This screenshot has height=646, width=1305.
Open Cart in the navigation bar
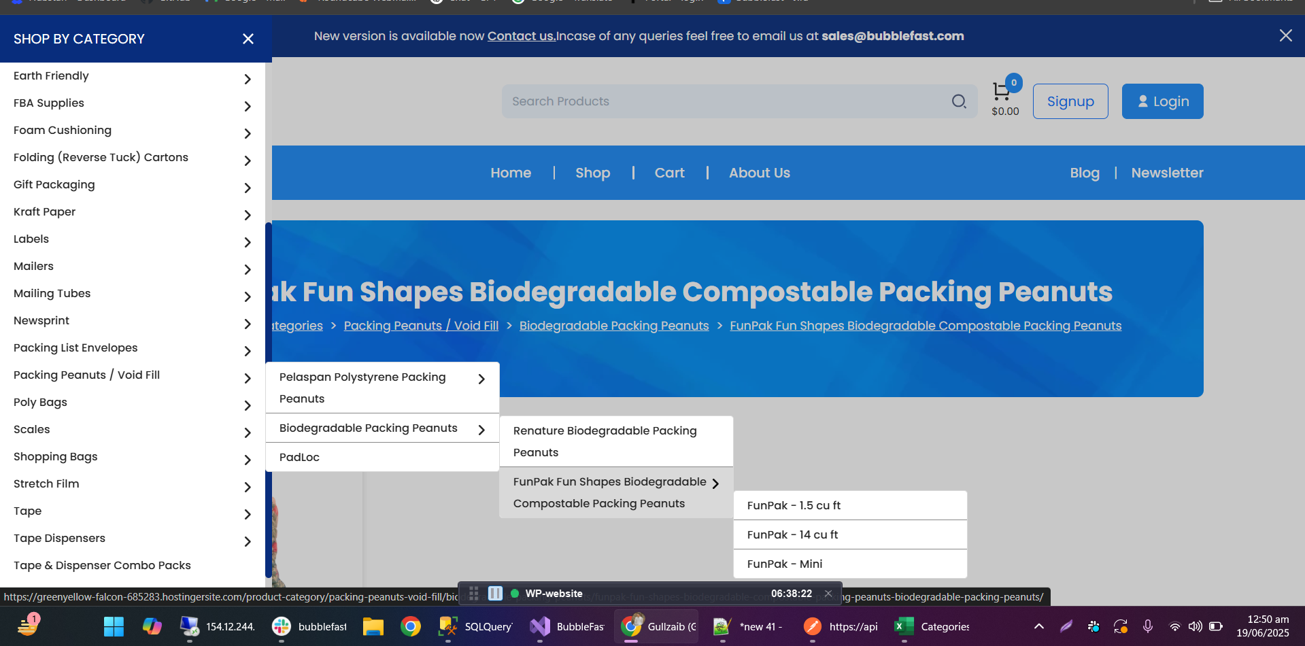pos(670,173)
